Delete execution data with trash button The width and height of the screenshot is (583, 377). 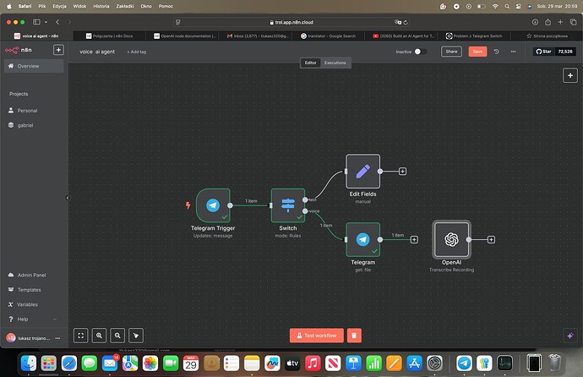(354, 336)
